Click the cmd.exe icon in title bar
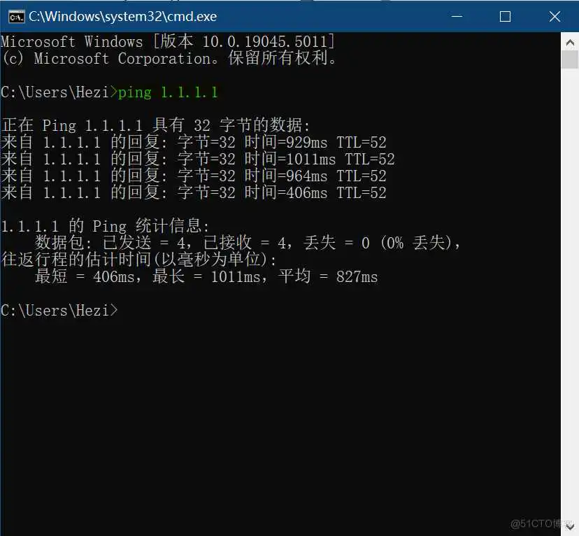579x536 pixels. tap(15, 16)
